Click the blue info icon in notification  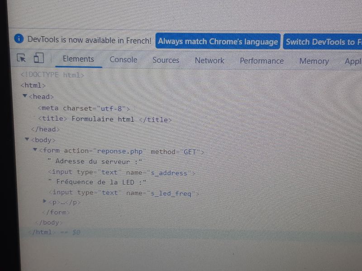pyautogui.click(x=19, y=39)
